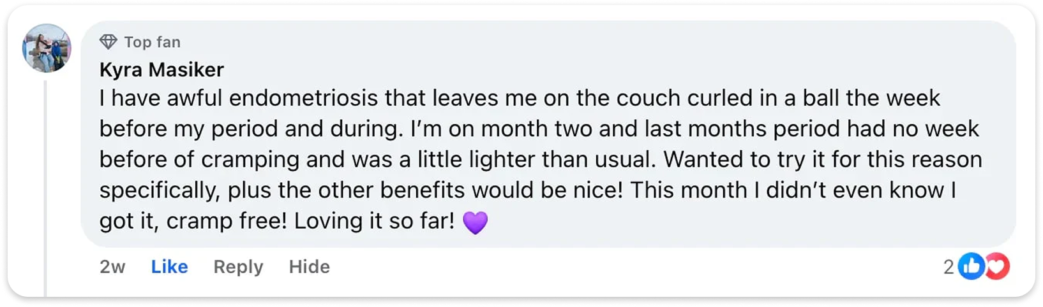
Task: Open the 2w timestamp link
Action: [112, 267]
